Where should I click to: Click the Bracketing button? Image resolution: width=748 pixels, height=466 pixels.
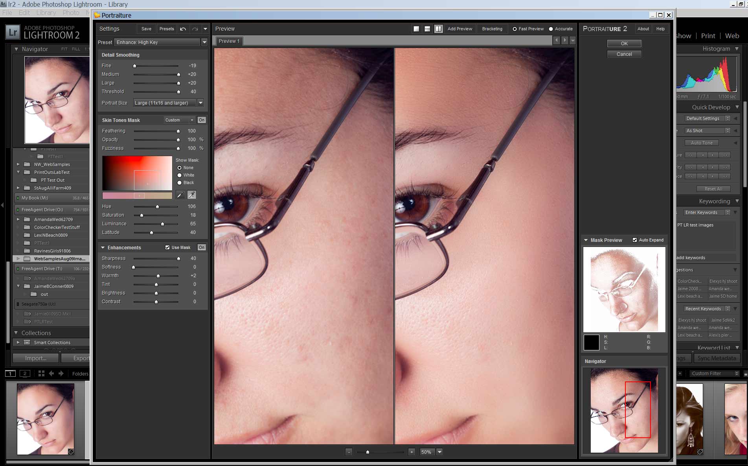coord(492,28)
